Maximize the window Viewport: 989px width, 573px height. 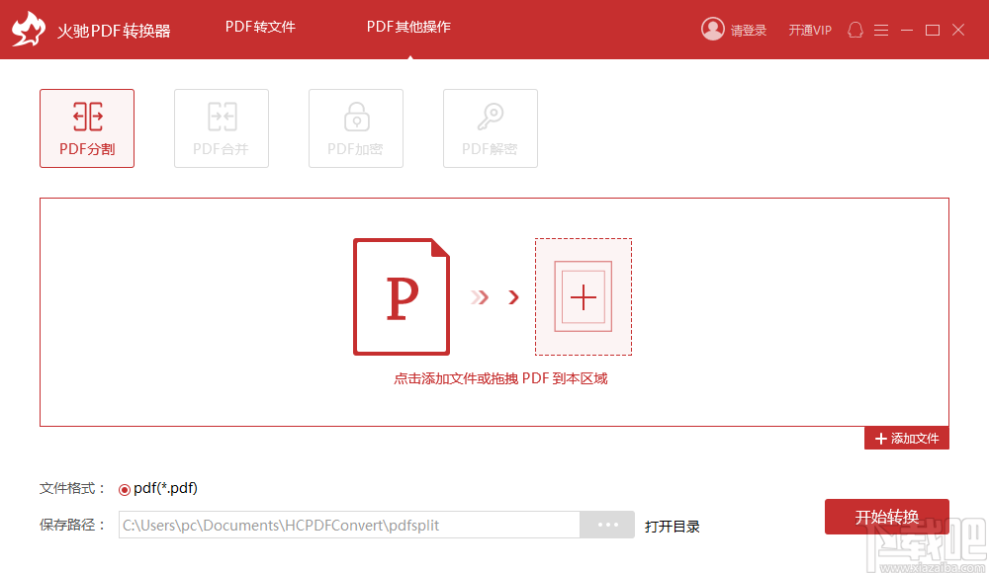pyautogui.click(x=933, y=31)
